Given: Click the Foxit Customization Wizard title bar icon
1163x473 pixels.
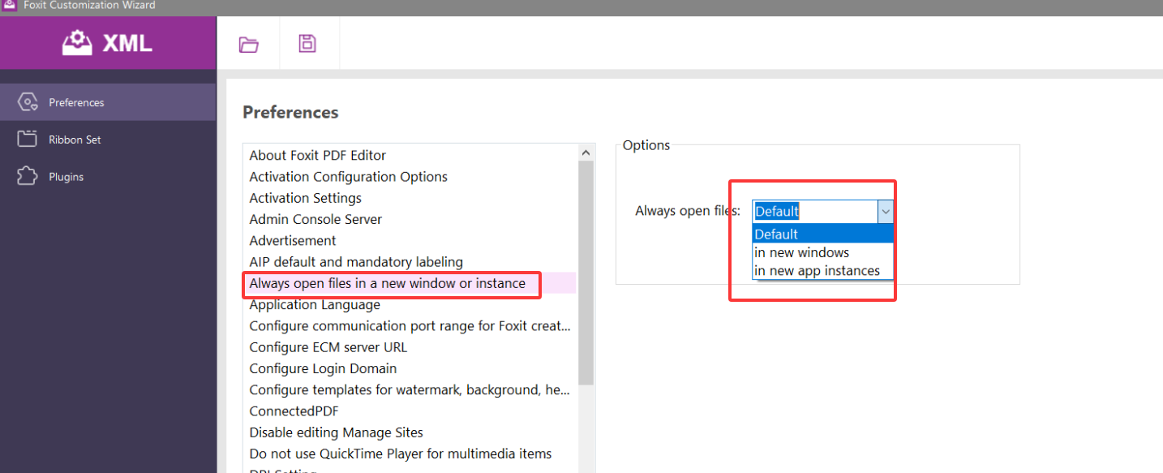Looking at the screenshot, I should click(x=8, y=6).
